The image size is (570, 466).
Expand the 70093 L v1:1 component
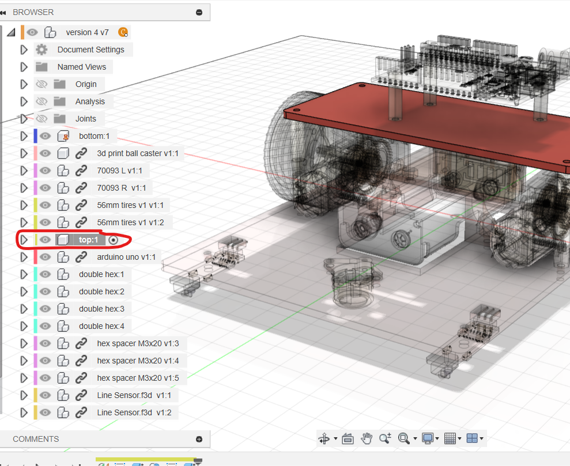tap(24, 171)
